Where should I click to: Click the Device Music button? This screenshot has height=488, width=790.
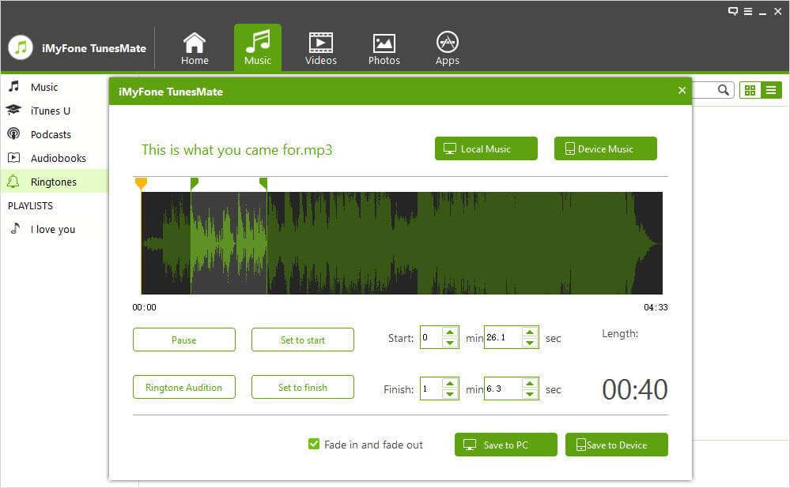tap(606, 148)
